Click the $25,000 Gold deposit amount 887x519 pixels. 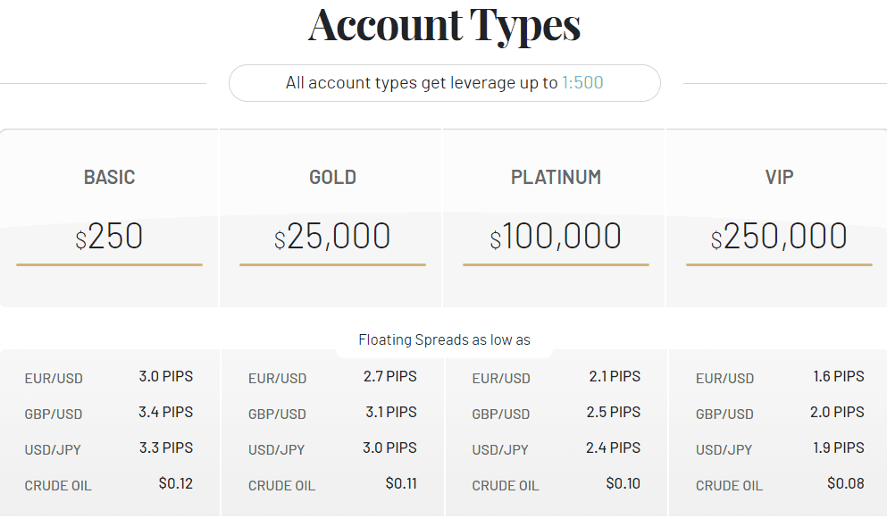[332, 236]
